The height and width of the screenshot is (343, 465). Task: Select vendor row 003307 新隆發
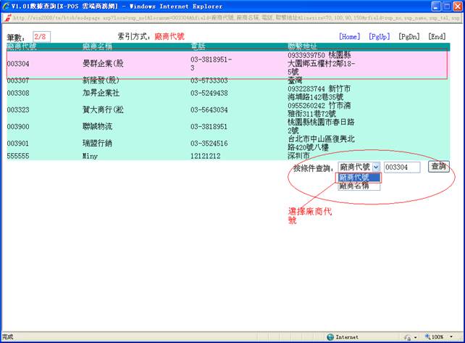point(145,81)
